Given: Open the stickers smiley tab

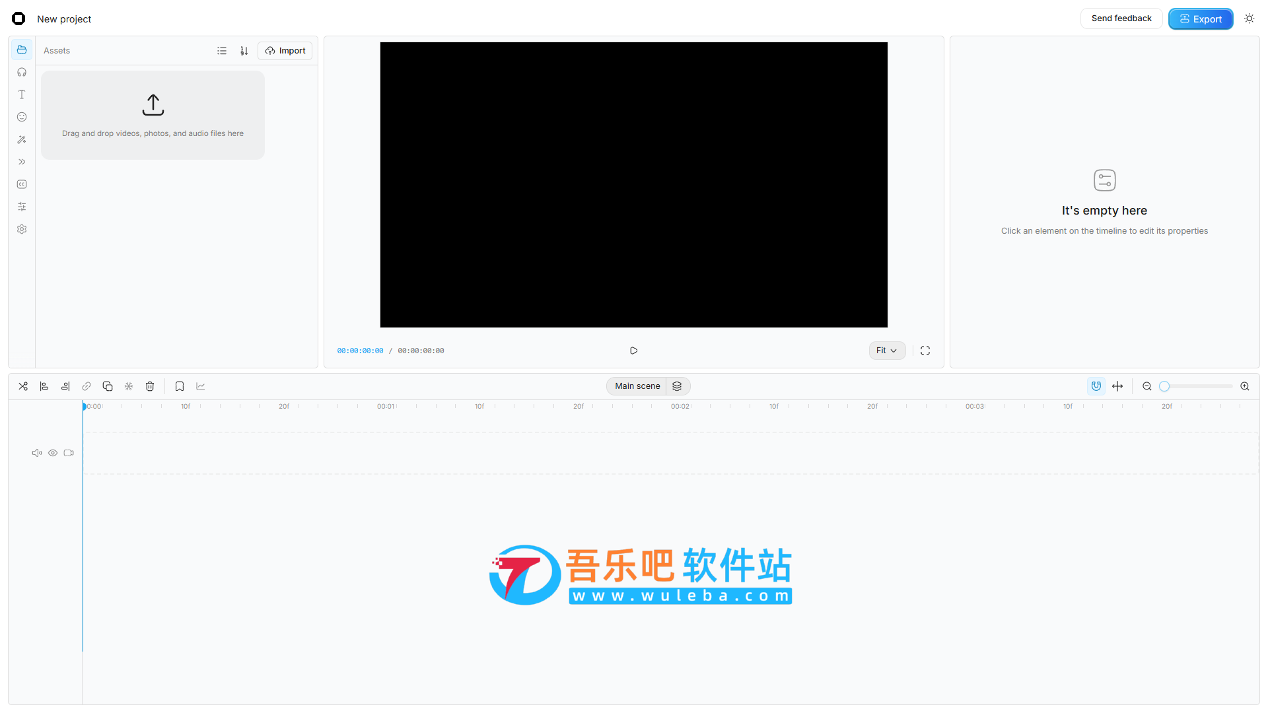Looking at the screenshot, I should coord(22,118).
